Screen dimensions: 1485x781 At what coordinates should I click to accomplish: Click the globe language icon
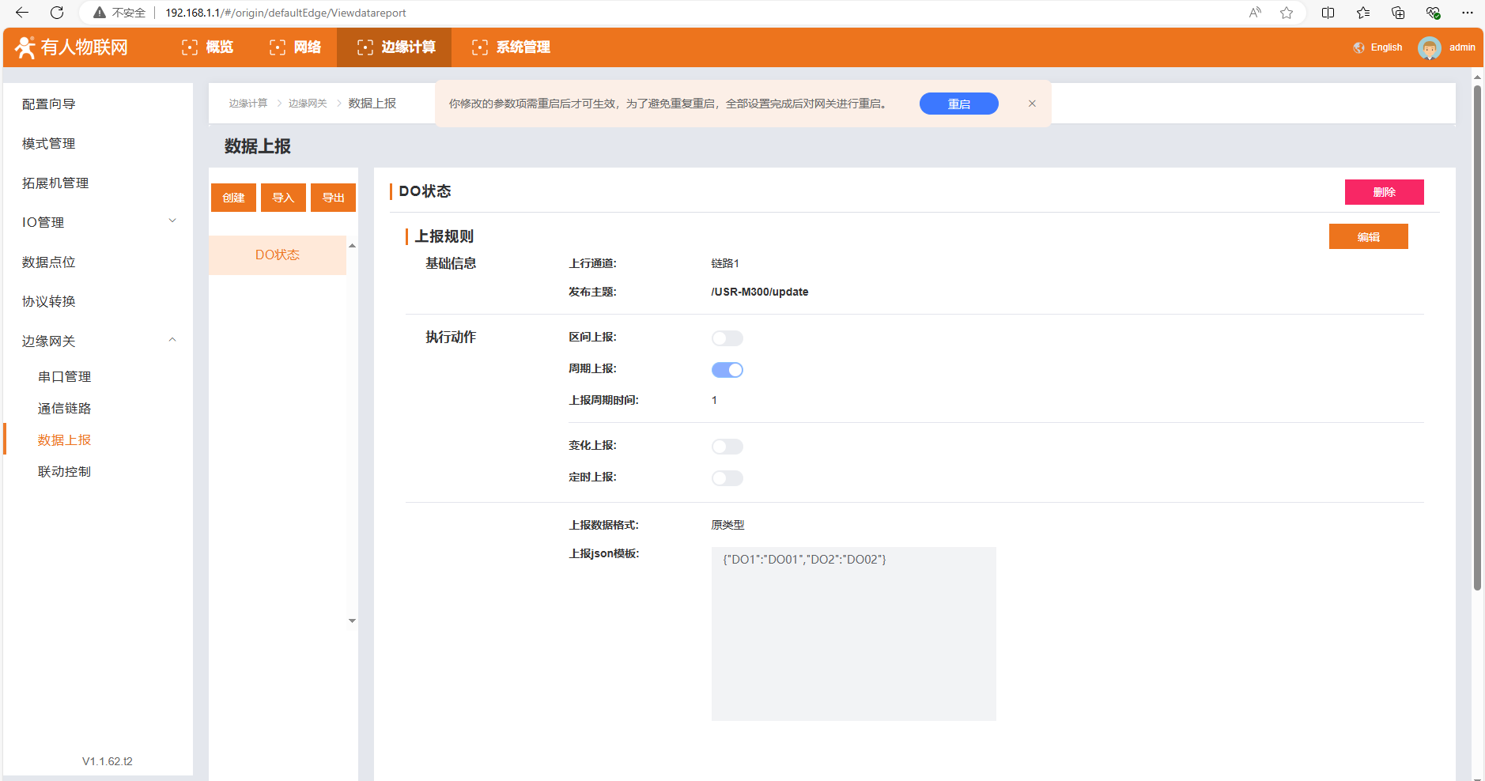(1358, 47)
